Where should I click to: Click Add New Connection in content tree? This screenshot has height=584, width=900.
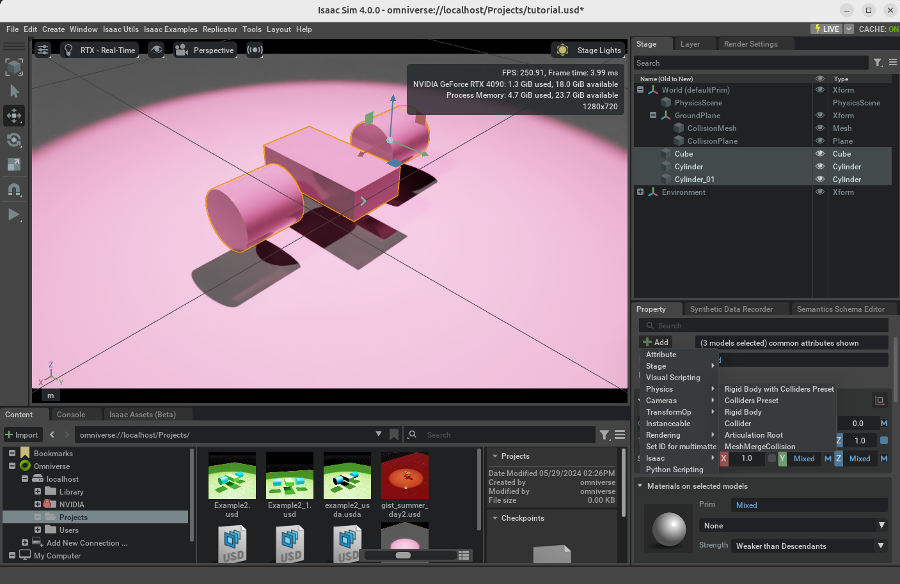point(86,543)
